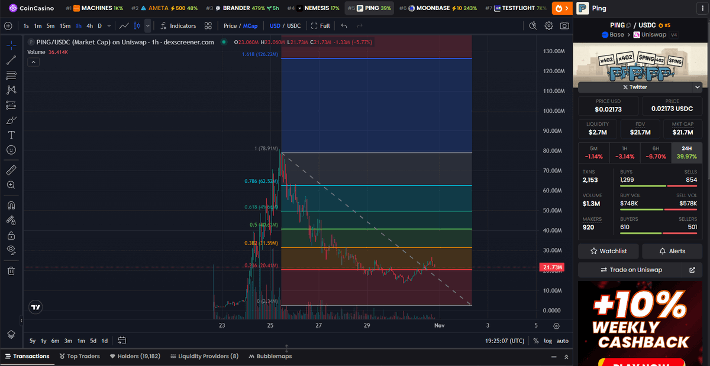Select the ruler measure tool
This screenshot has height=366, width=710.
click(x=11, y=170)
